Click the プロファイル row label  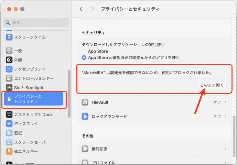(x=104, y=163)
